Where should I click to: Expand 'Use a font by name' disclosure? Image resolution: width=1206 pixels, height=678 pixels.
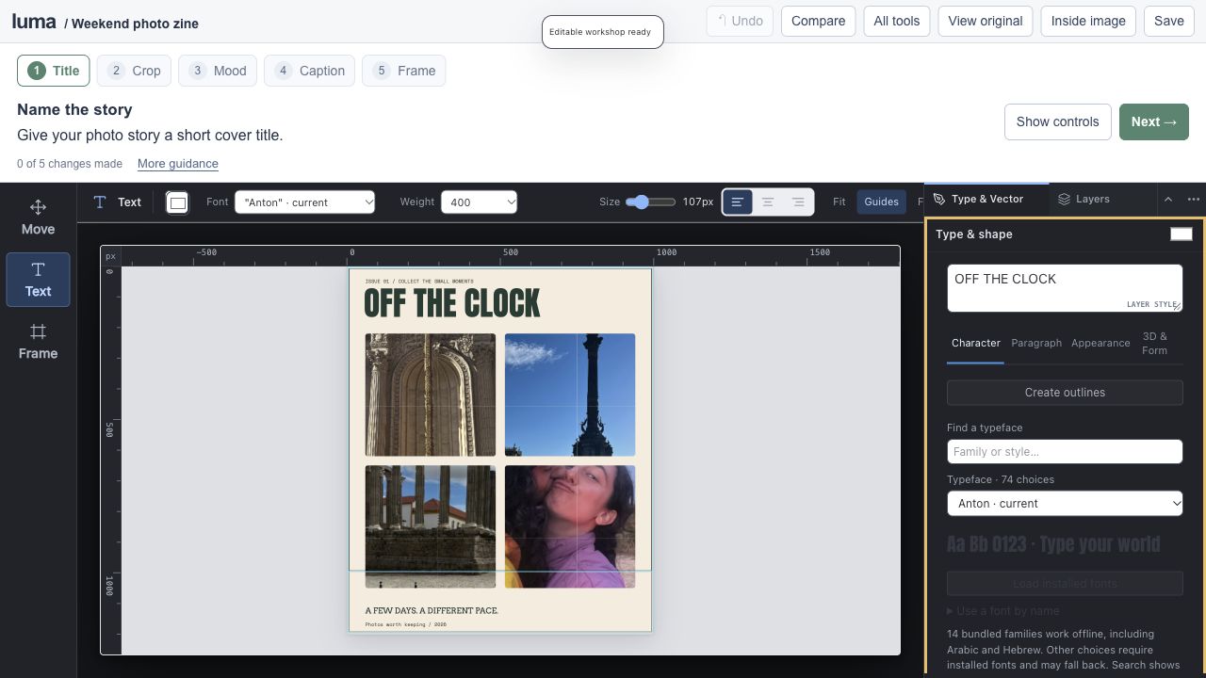(x=1003, y=611)
